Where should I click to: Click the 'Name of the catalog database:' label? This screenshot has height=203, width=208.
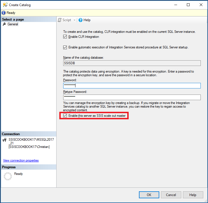84,58
